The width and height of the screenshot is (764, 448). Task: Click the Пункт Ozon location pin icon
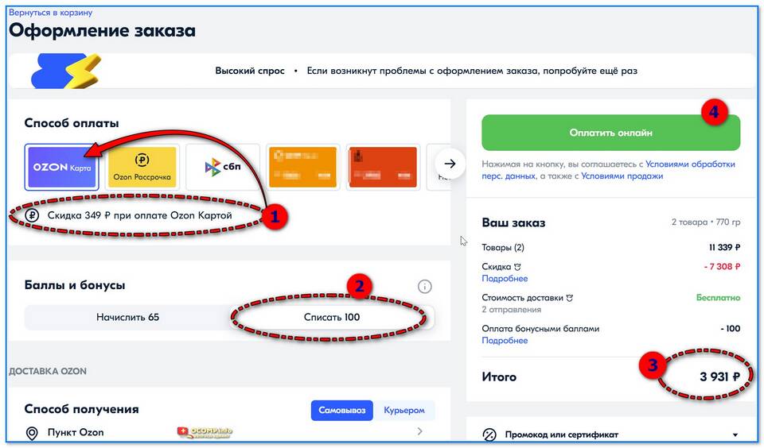pos(32,433)
